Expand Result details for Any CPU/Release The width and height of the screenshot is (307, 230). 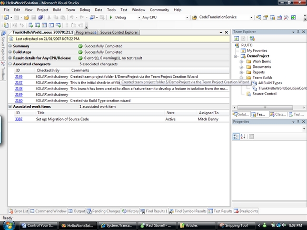tap(10, 58)
